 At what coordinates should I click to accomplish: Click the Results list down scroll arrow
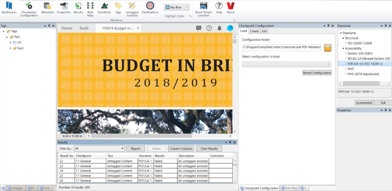click(x=235, y=181)
